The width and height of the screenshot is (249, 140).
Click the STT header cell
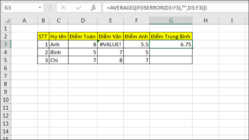[43, 36]
